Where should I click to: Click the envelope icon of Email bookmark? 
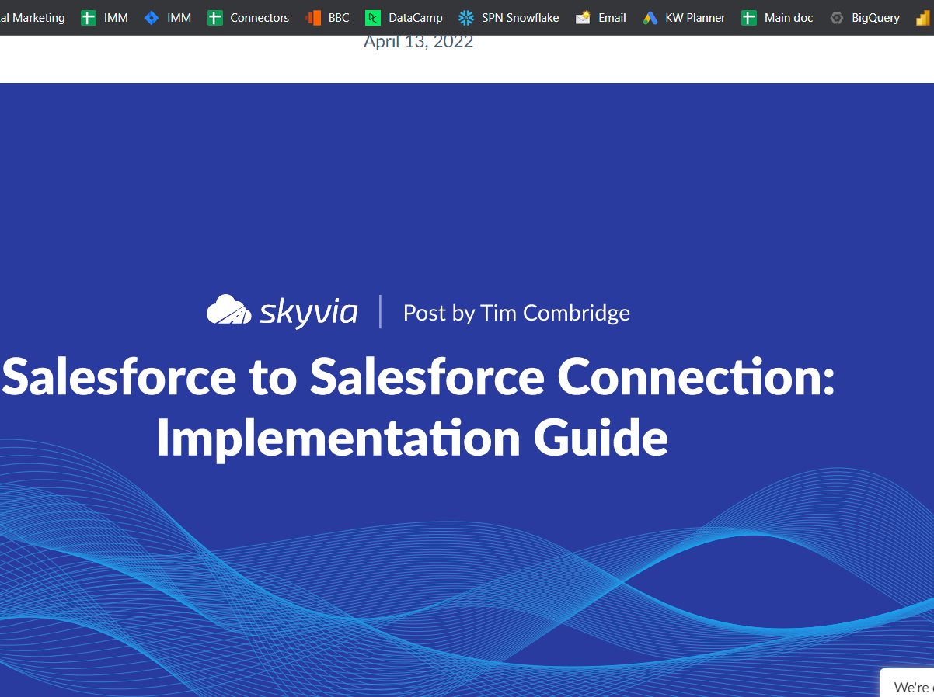tap(583, 18)
